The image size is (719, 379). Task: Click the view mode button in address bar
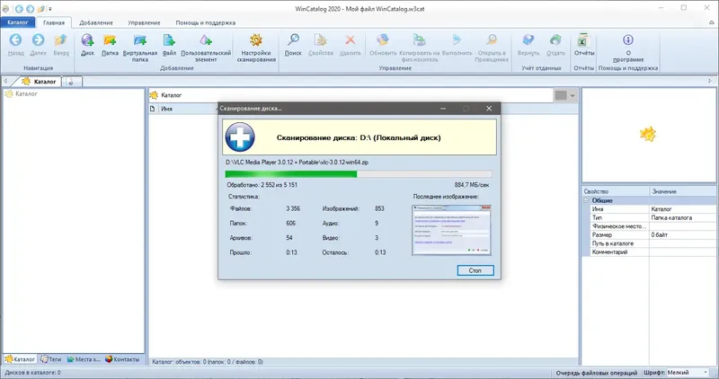pyautogui.click(x=561, y=95)
